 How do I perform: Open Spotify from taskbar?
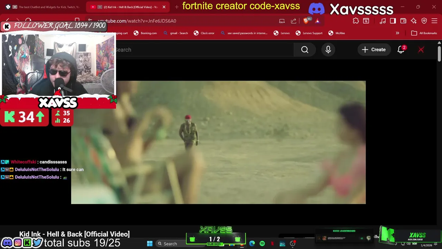[x=262, y=244]
